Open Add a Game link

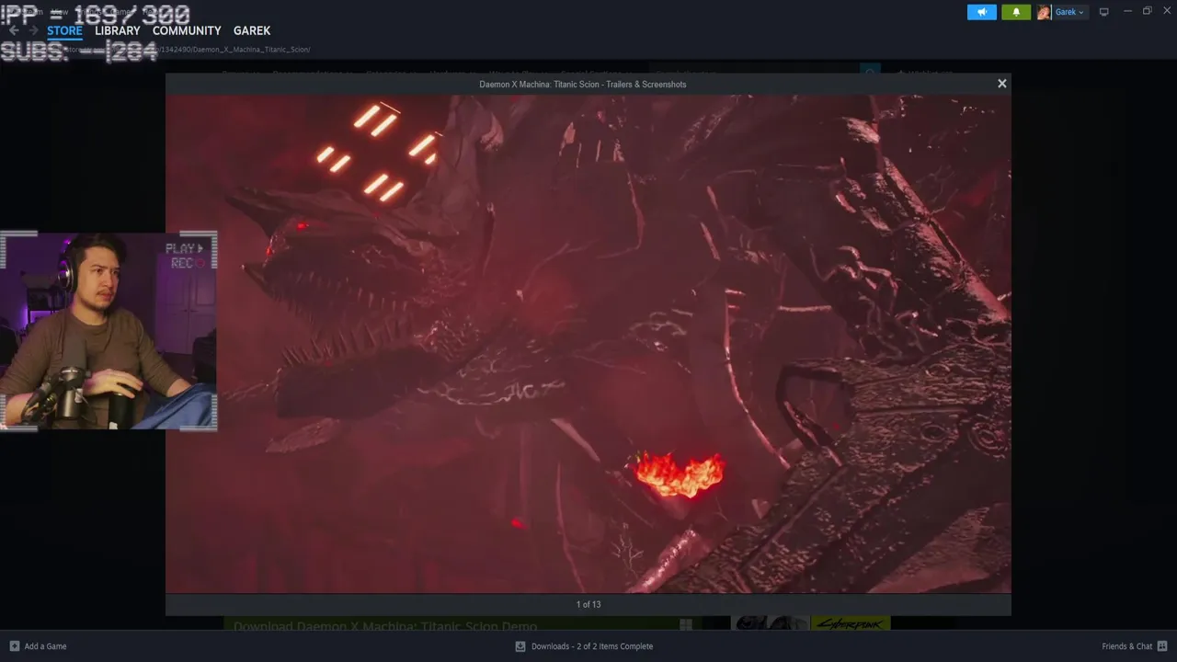45,646
